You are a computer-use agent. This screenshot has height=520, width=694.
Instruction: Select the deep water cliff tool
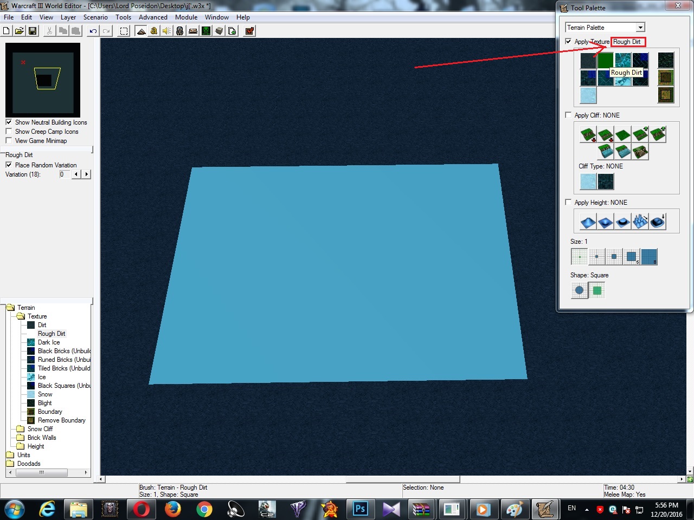pyautogui.click(x=605, y=152)
